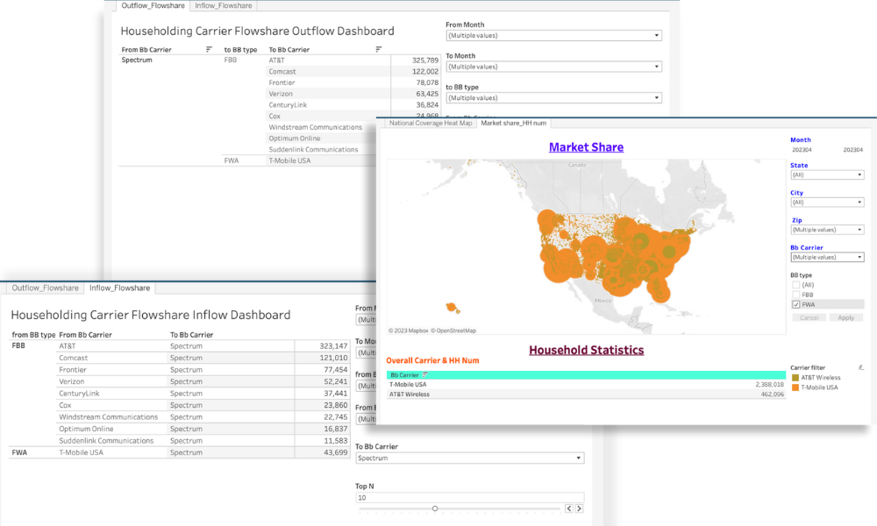The height and width of the screenshot is (526, 877).
Task: Step Top N value forward with right arrow
Action: [580, 508]
